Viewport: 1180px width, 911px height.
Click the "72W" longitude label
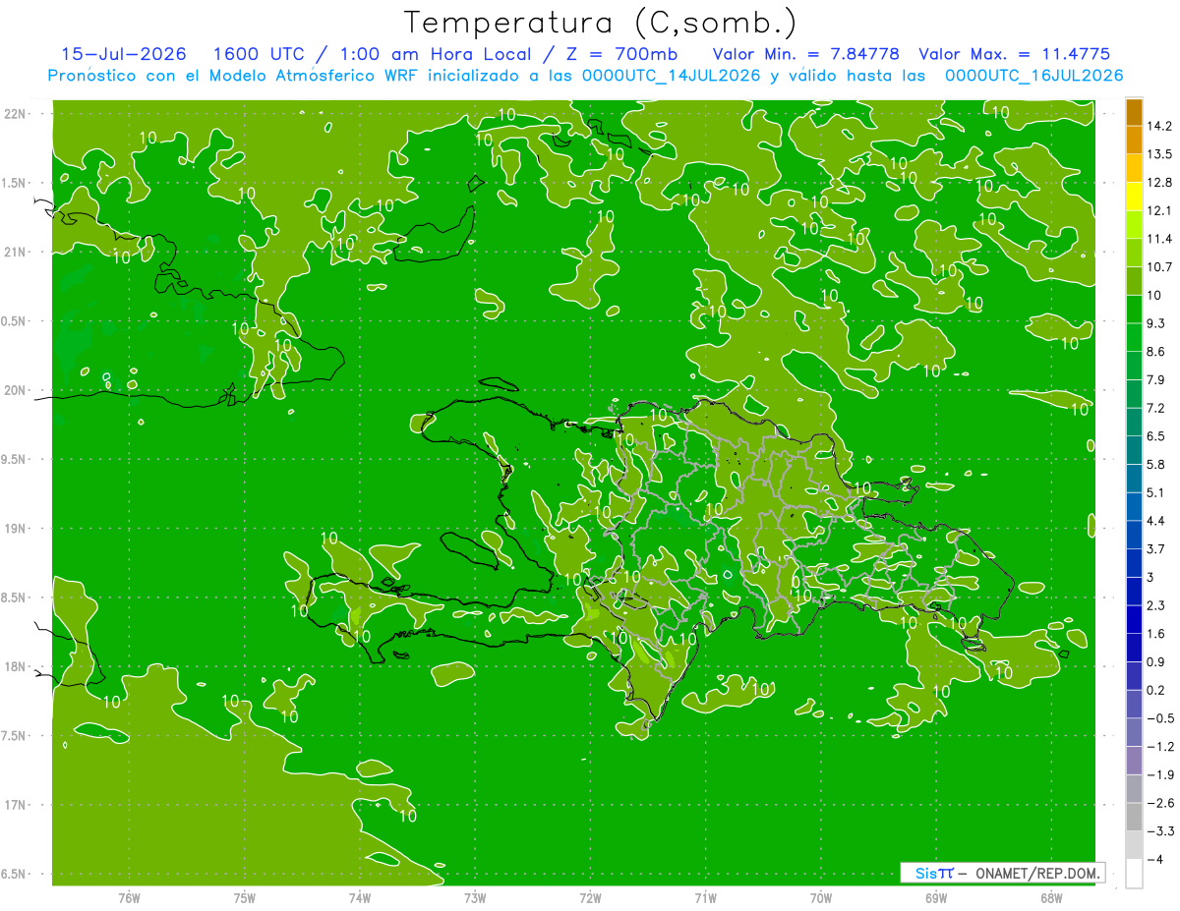590,898
